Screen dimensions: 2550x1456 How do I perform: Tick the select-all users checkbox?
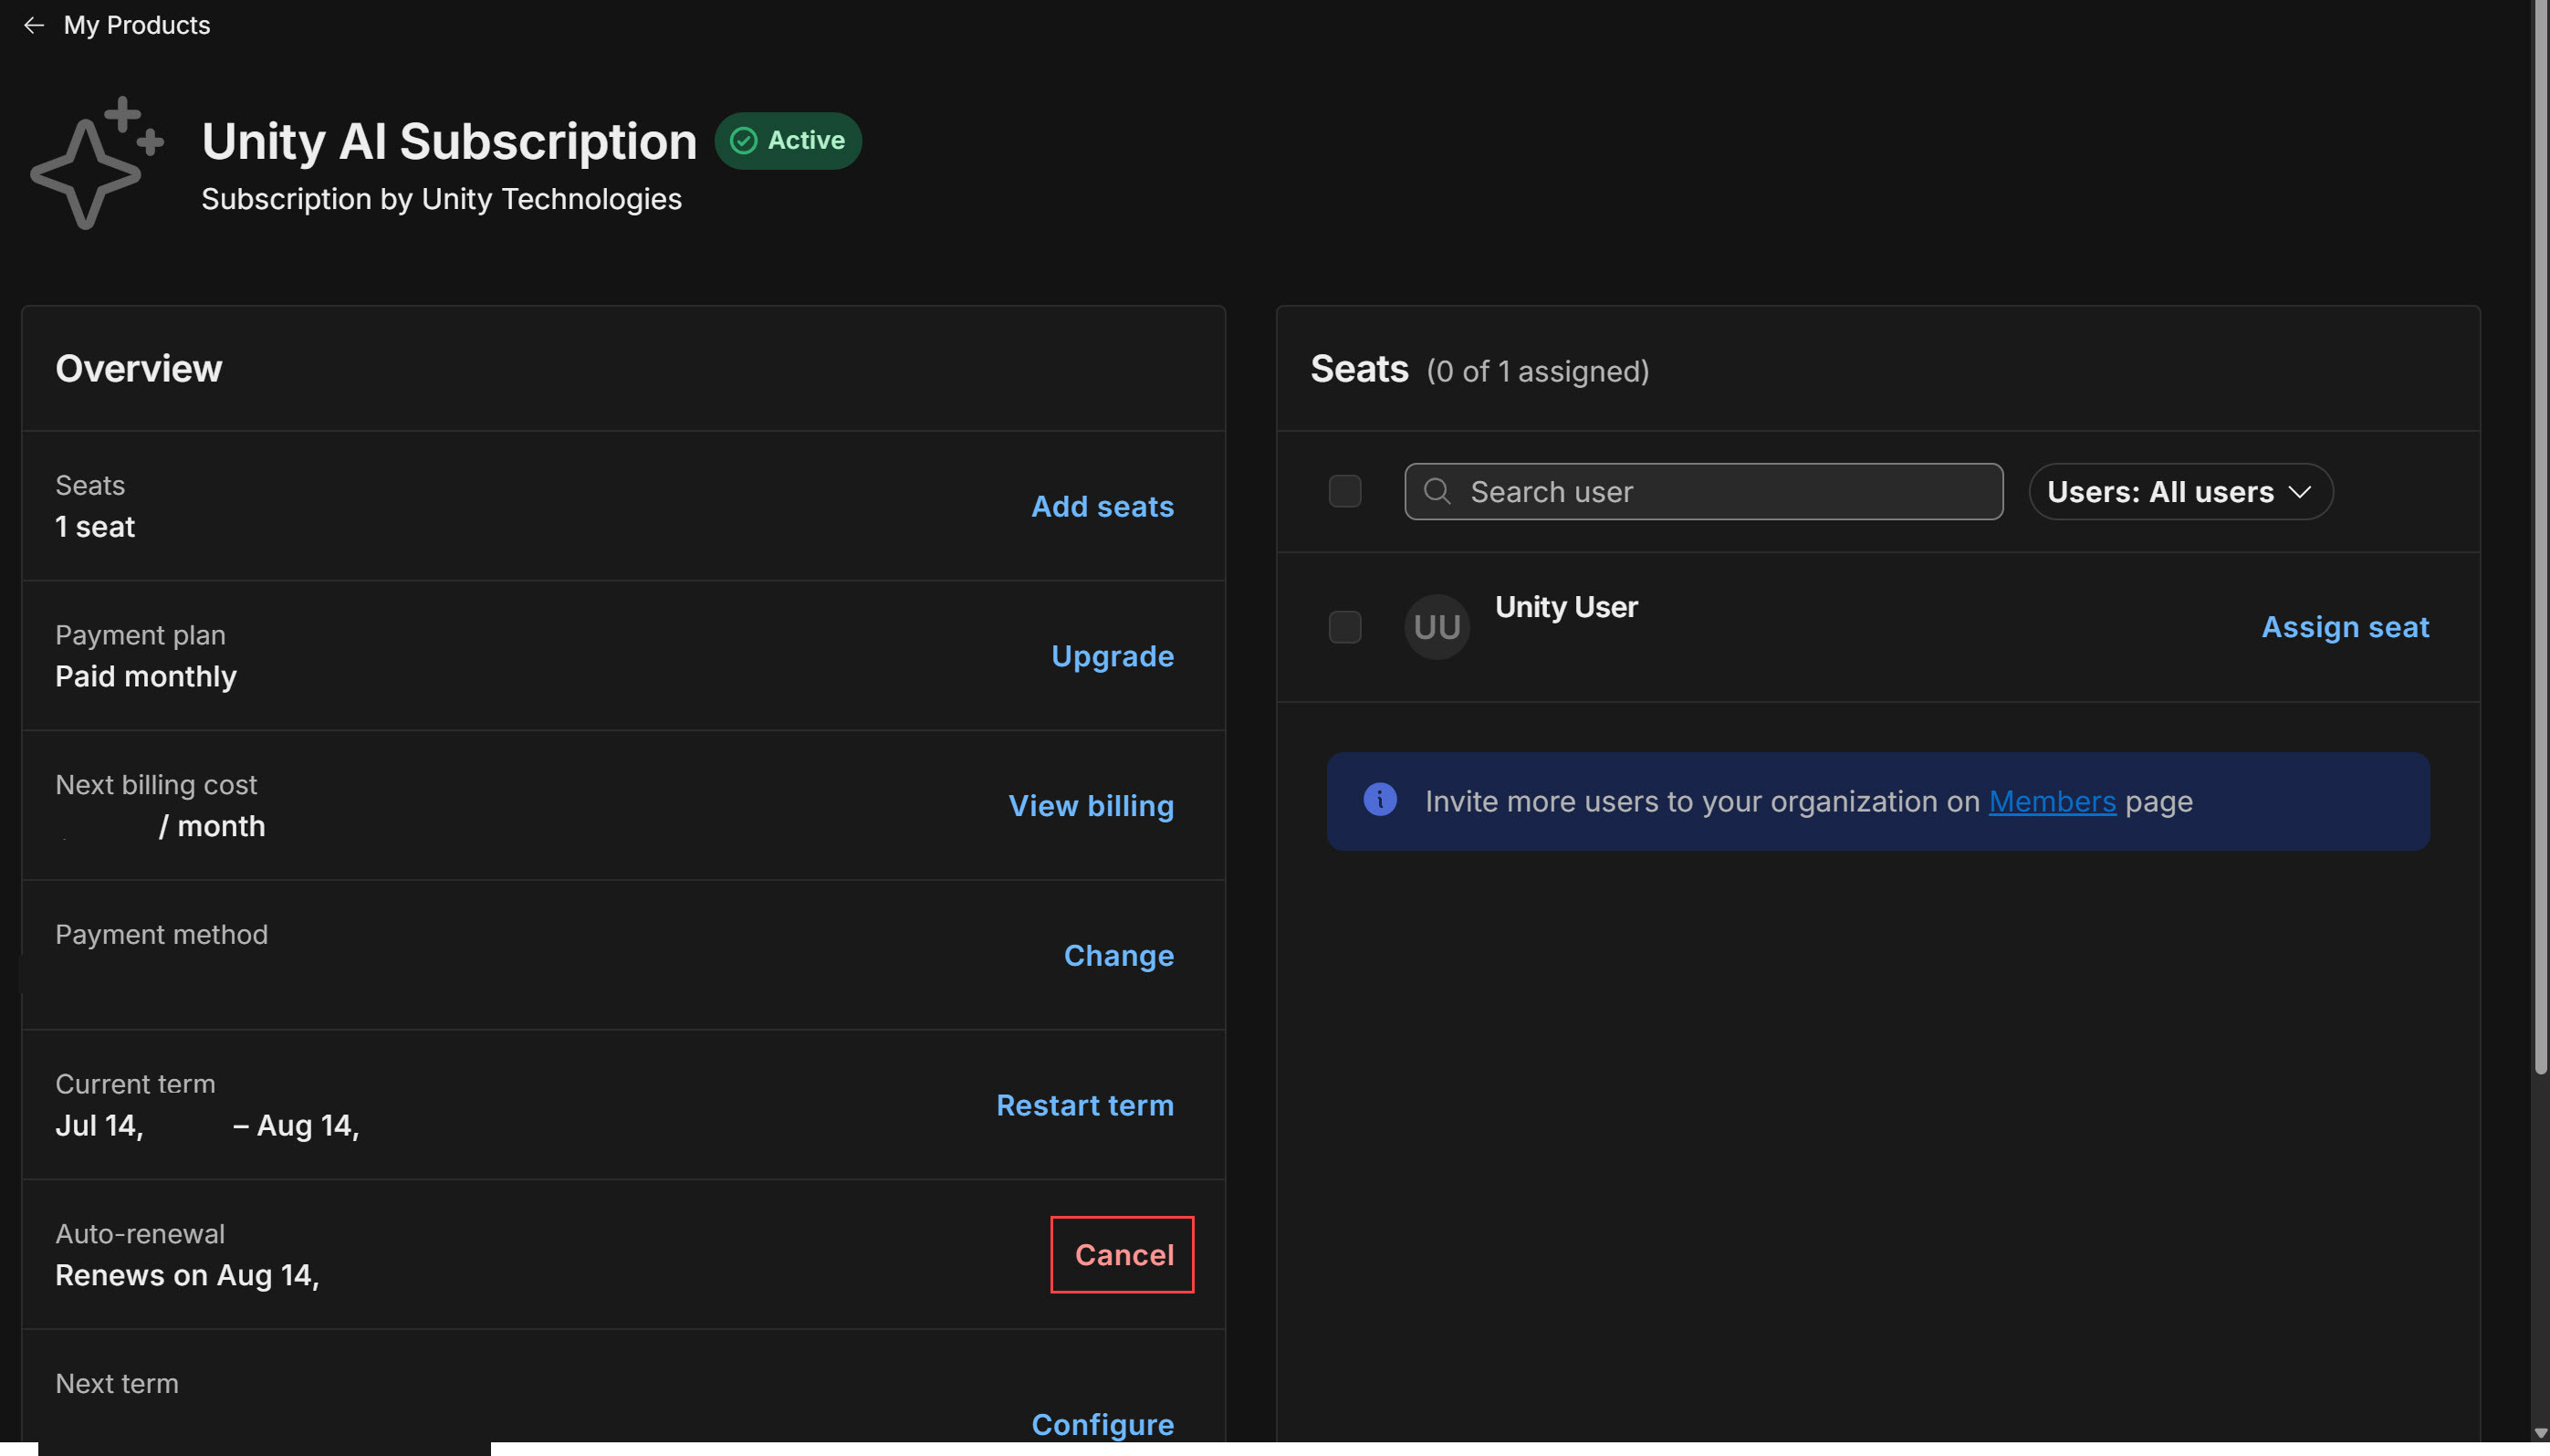point(1345,492)
